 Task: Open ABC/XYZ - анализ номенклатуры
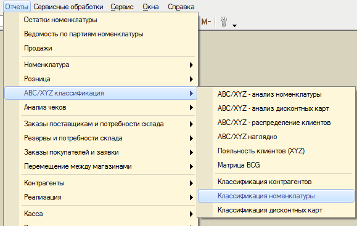(276, 94)
